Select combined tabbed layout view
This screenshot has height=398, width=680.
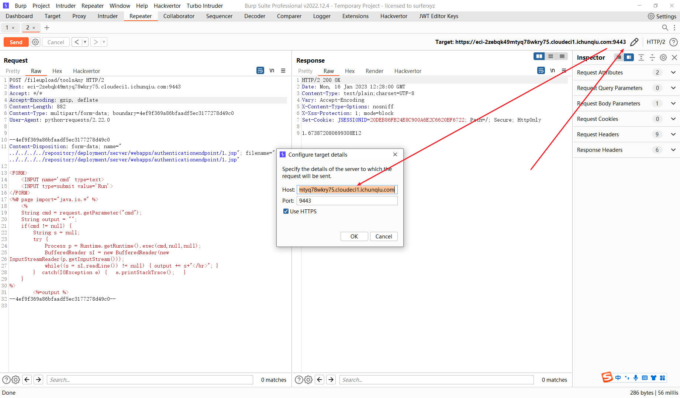[x=562, y=56]
